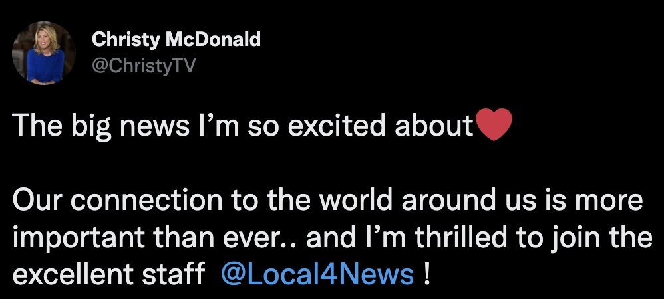The width and height of the screenshot is (664, 299).
Task: Click the red heart emoji
Action: (x=494, y=125)
